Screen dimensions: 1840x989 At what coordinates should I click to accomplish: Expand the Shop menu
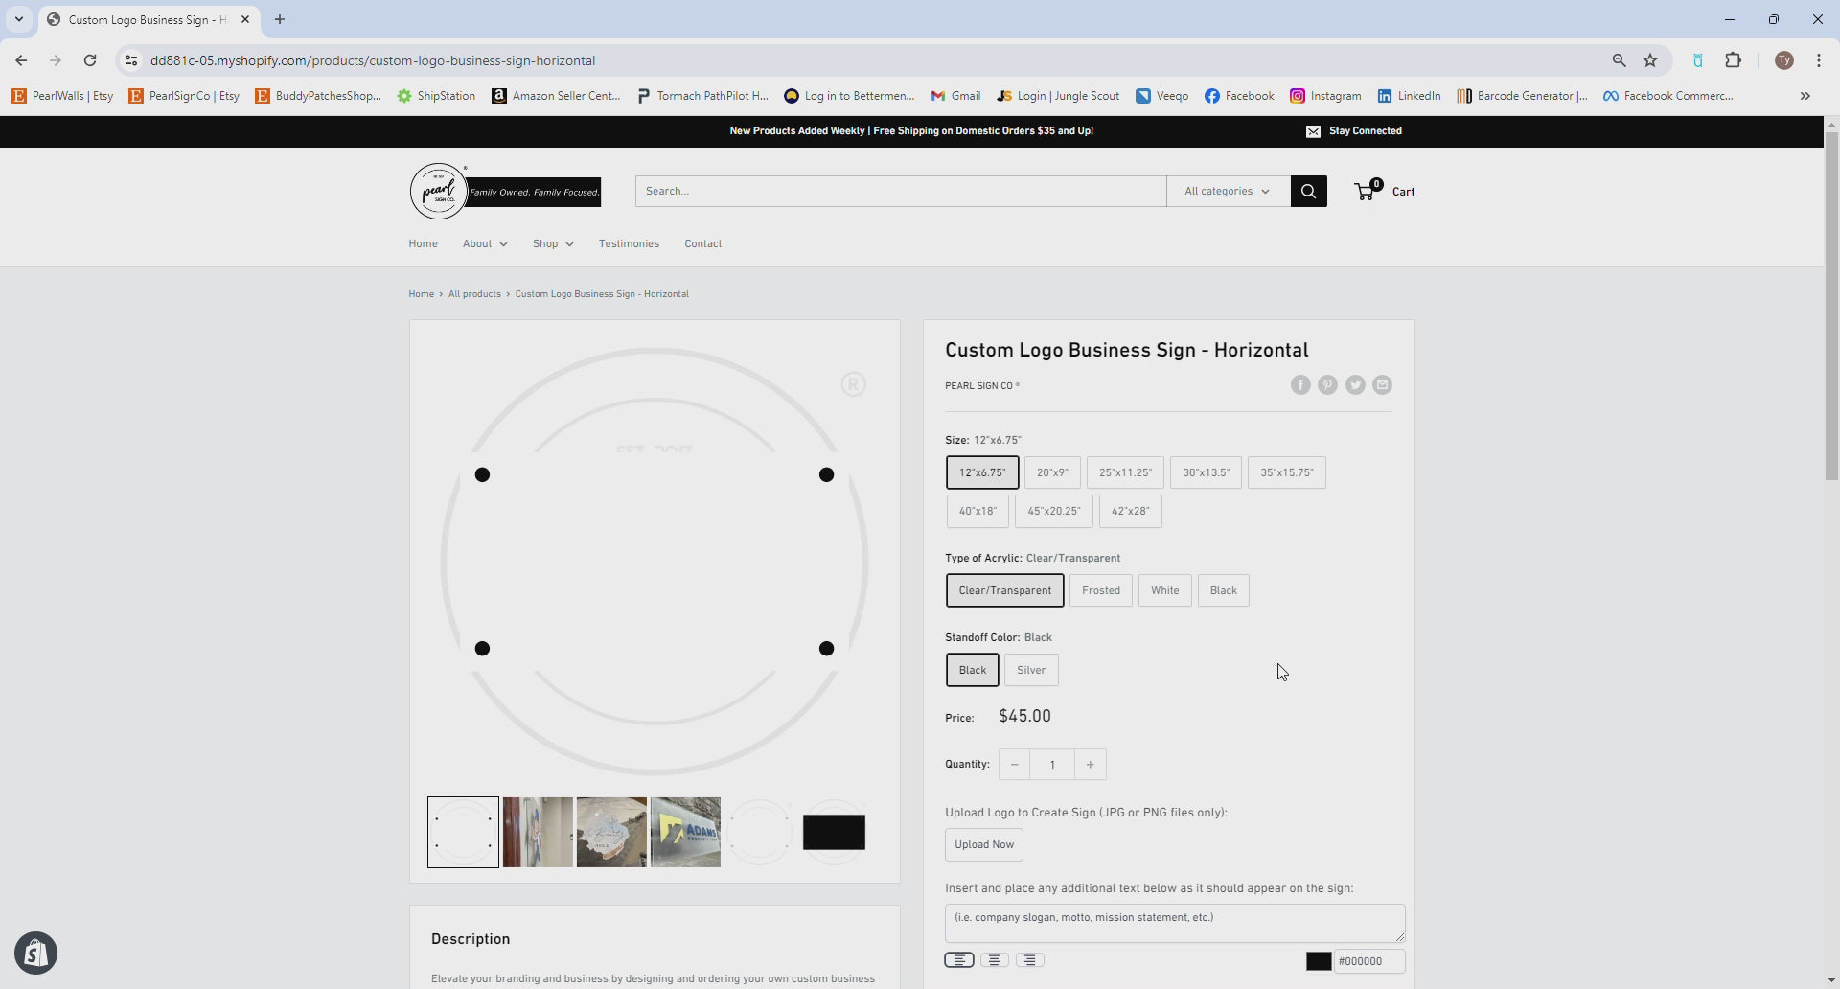[553, 243]
